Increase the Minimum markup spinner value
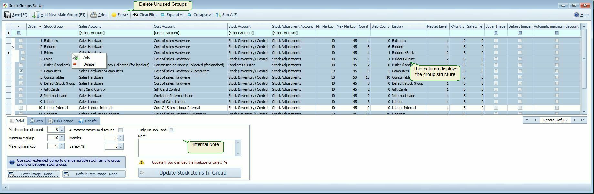The width and height of the screenshot is (594, 194). coord(62,136)
